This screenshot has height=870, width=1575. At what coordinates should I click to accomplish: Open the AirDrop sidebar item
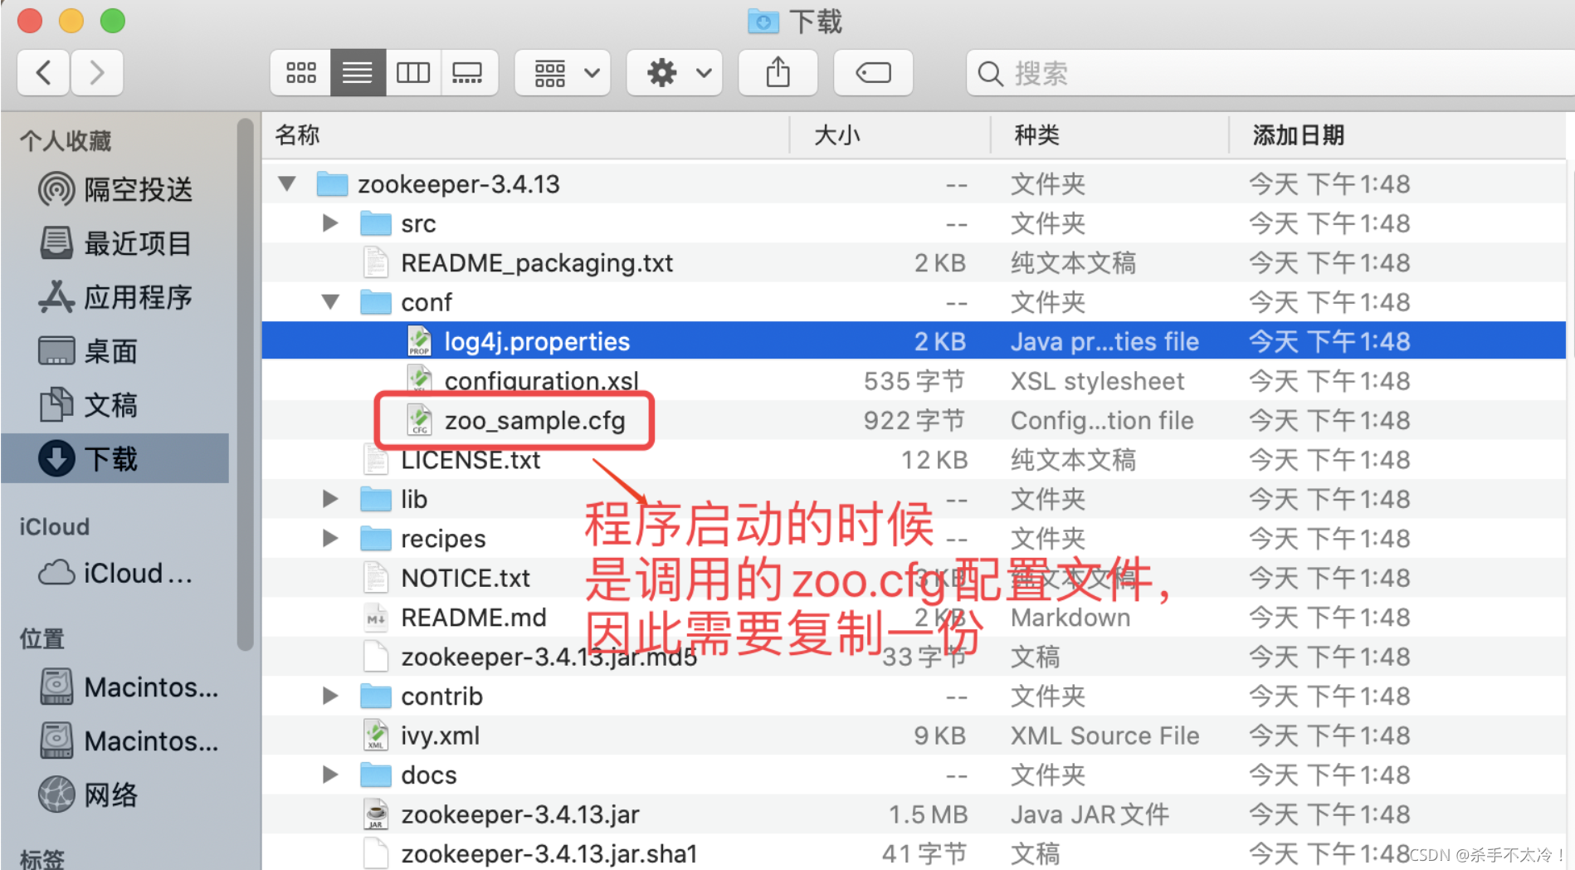116,189
